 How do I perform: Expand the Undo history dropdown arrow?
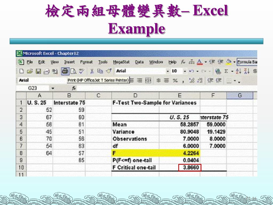coord(198,71)
